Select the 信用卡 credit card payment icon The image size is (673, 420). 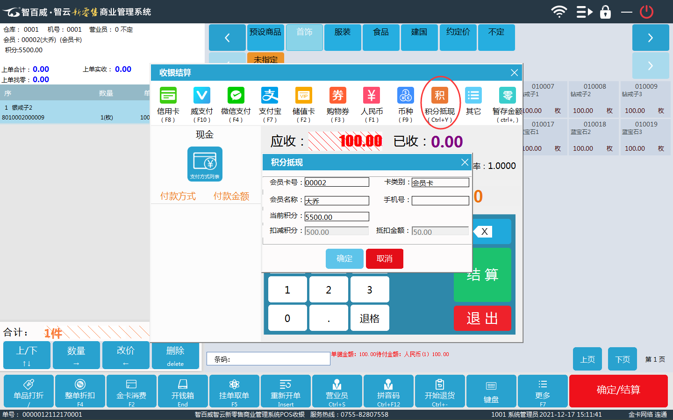(168, 96)
